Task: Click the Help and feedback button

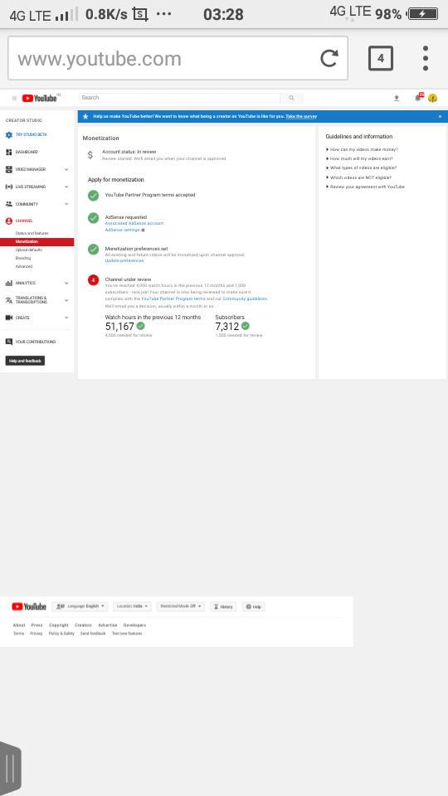Action: 25,361
